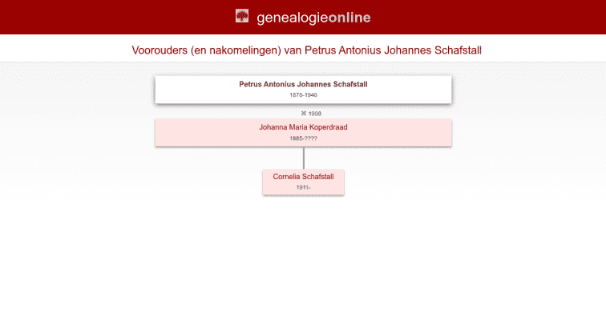Open Petrus Antonius Johannes Schafstall's name in the white card
Screen dimensions: 606x320
(303, 84)
